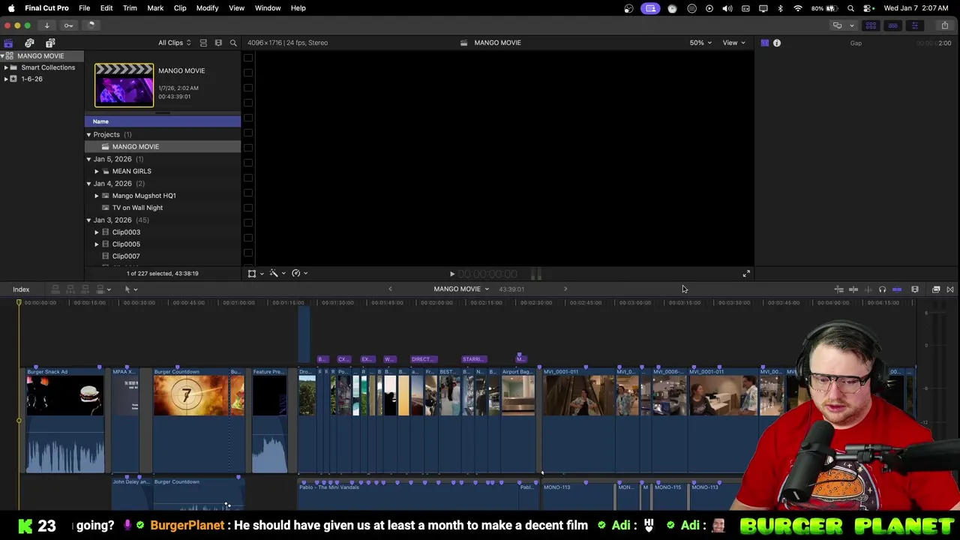Open the timeline Index panel
Viewport: 960px width, 540px height.
point(21,289)
